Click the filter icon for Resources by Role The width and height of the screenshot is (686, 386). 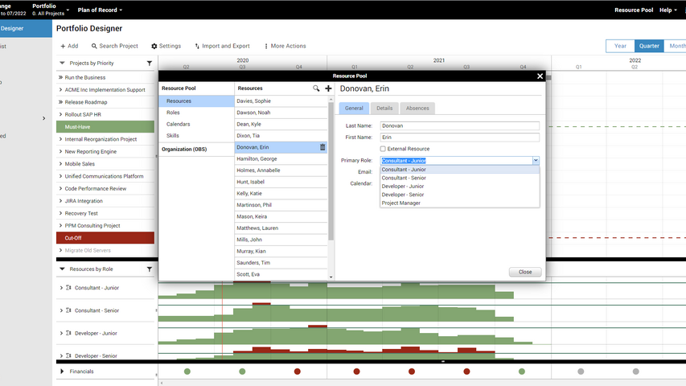[x=149, y=269]
